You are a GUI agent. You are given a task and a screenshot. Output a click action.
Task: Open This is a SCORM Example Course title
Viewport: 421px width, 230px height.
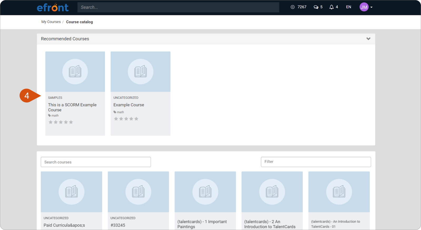(x=72, y=107)
